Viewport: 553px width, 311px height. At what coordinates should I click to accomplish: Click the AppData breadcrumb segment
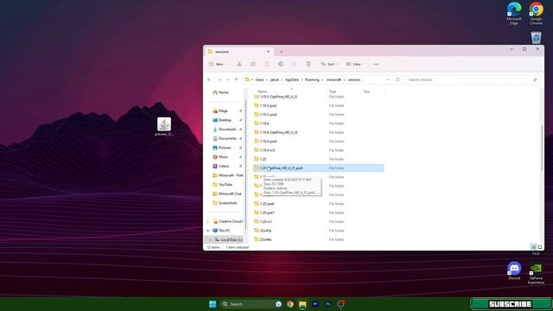point(292,79)
